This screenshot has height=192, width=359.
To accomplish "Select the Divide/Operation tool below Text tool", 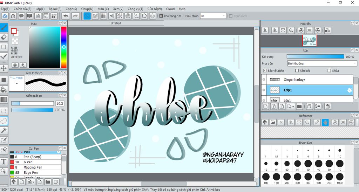I will click(4, 171).
